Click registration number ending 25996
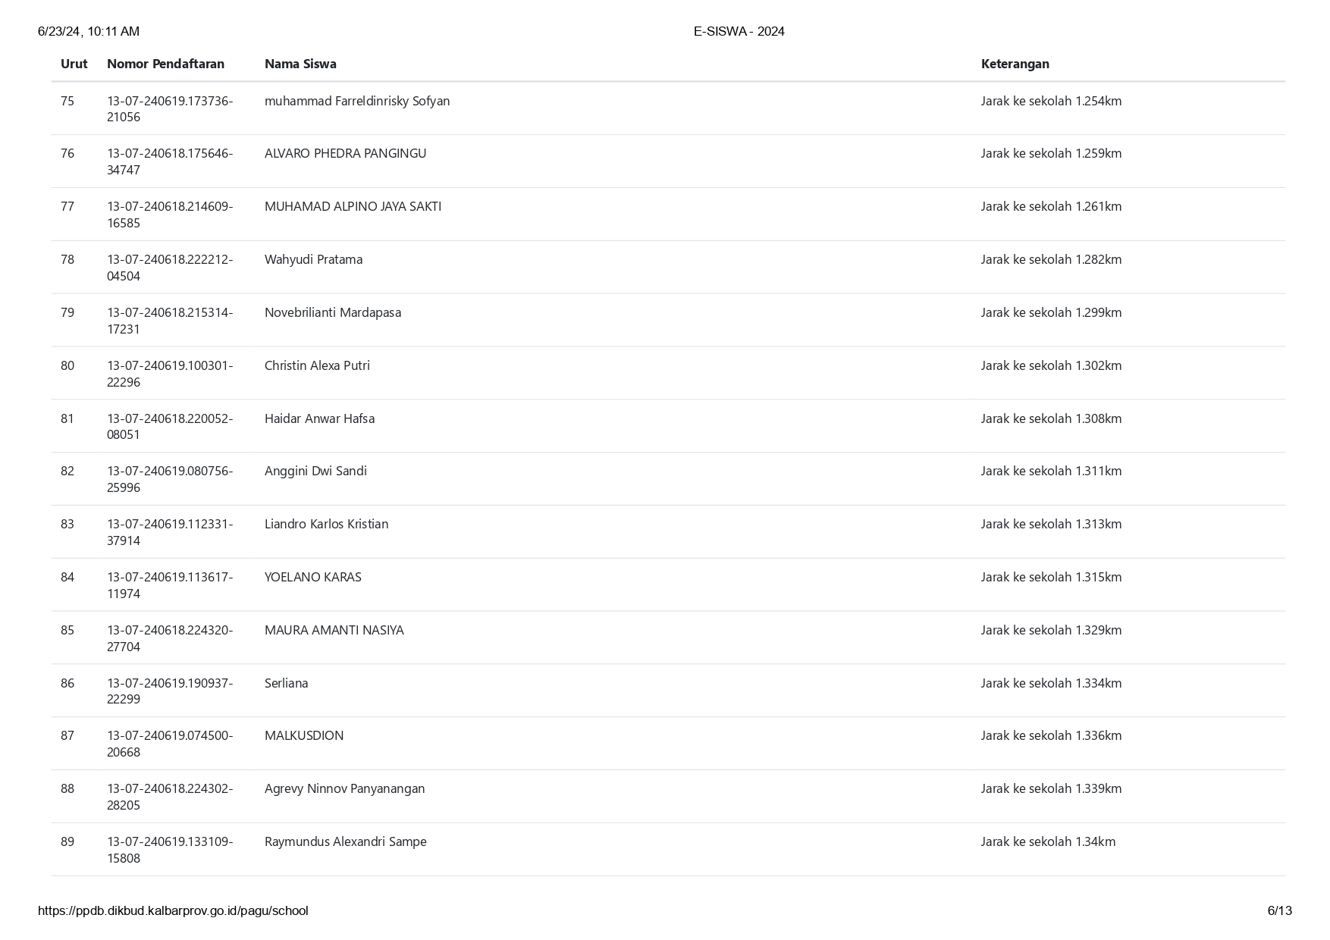 click(x=170, y=479)
